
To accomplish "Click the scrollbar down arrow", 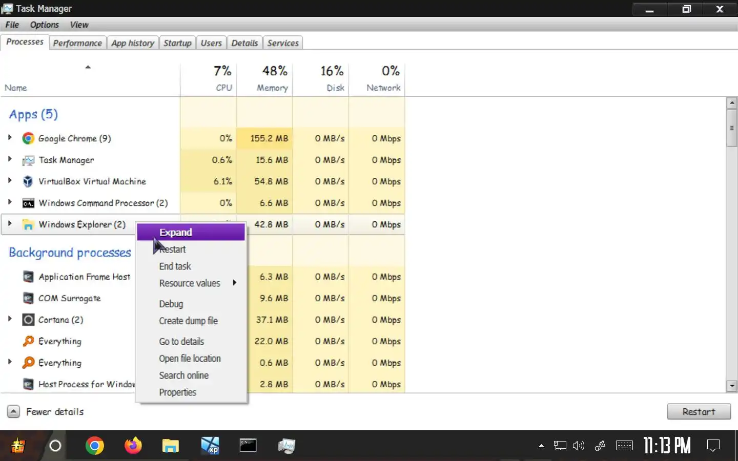I will pyautogui.click(x=732, y=386).
